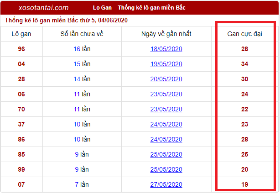Click gan cực đại value 28 in row 86
The height and width of the screenshot is (194, 280).
click(244, 139)
